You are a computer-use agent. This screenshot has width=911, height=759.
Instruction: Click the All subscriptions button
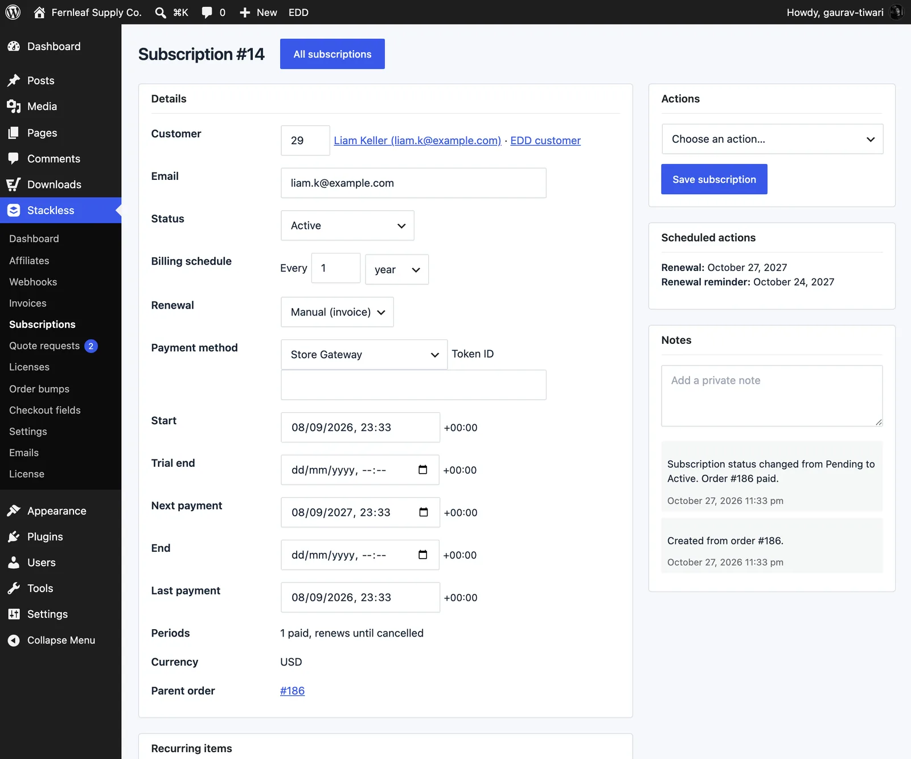(333, 54)
